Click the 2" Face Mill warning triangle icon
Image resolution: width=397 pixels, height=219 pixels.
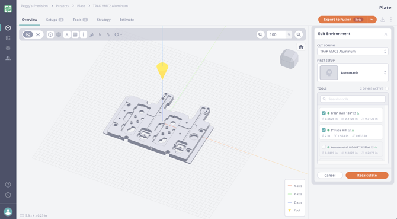pos(353,130)
